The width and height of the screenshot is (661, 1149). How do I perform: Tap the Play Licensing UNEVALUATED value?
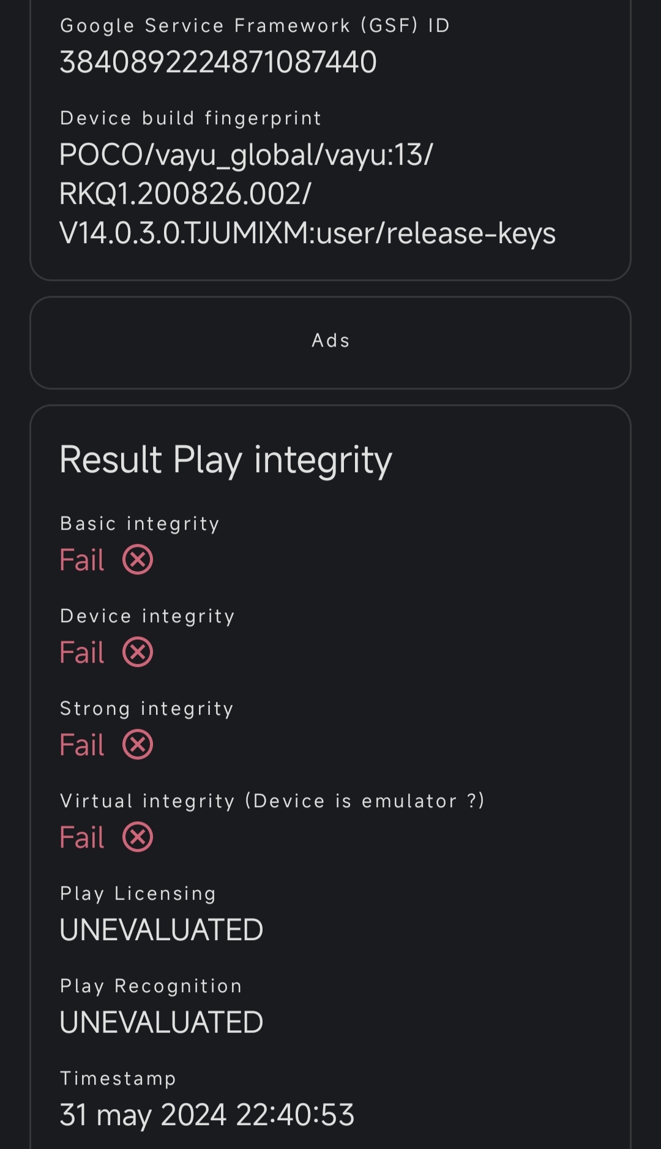162,930
